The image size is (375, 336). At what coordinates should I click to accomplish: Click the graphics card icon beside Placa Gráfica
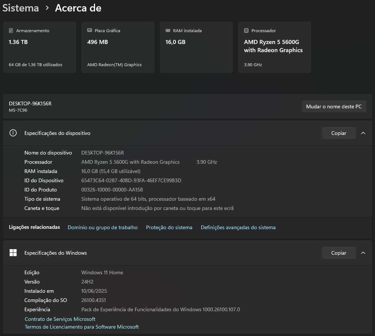pyautogui.click(x=90, y=30)
